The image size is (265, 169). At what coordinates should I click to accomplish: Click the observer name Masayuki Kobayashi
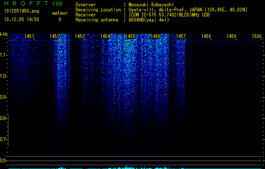(151, 5)
